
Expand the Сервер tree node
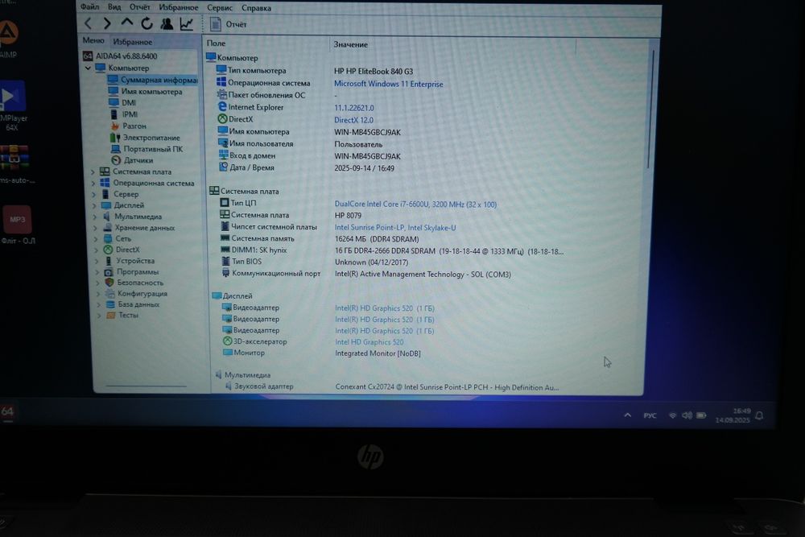pos(94,195)
